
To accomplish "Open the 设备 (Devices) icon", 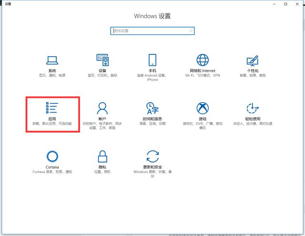I will pyautogui.click(x=102, y=60).
